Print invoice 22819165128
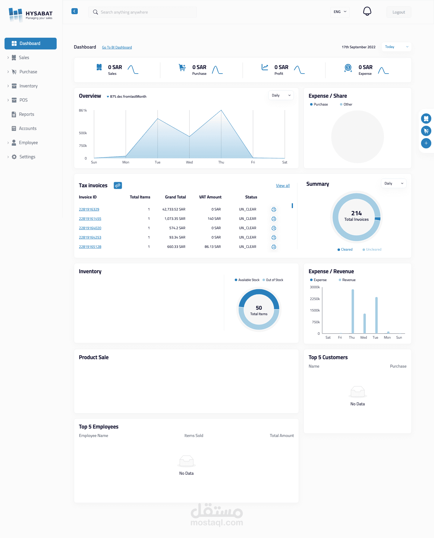Image resolution: width=434 pixels, height=538 pixels. coord(274,247)
